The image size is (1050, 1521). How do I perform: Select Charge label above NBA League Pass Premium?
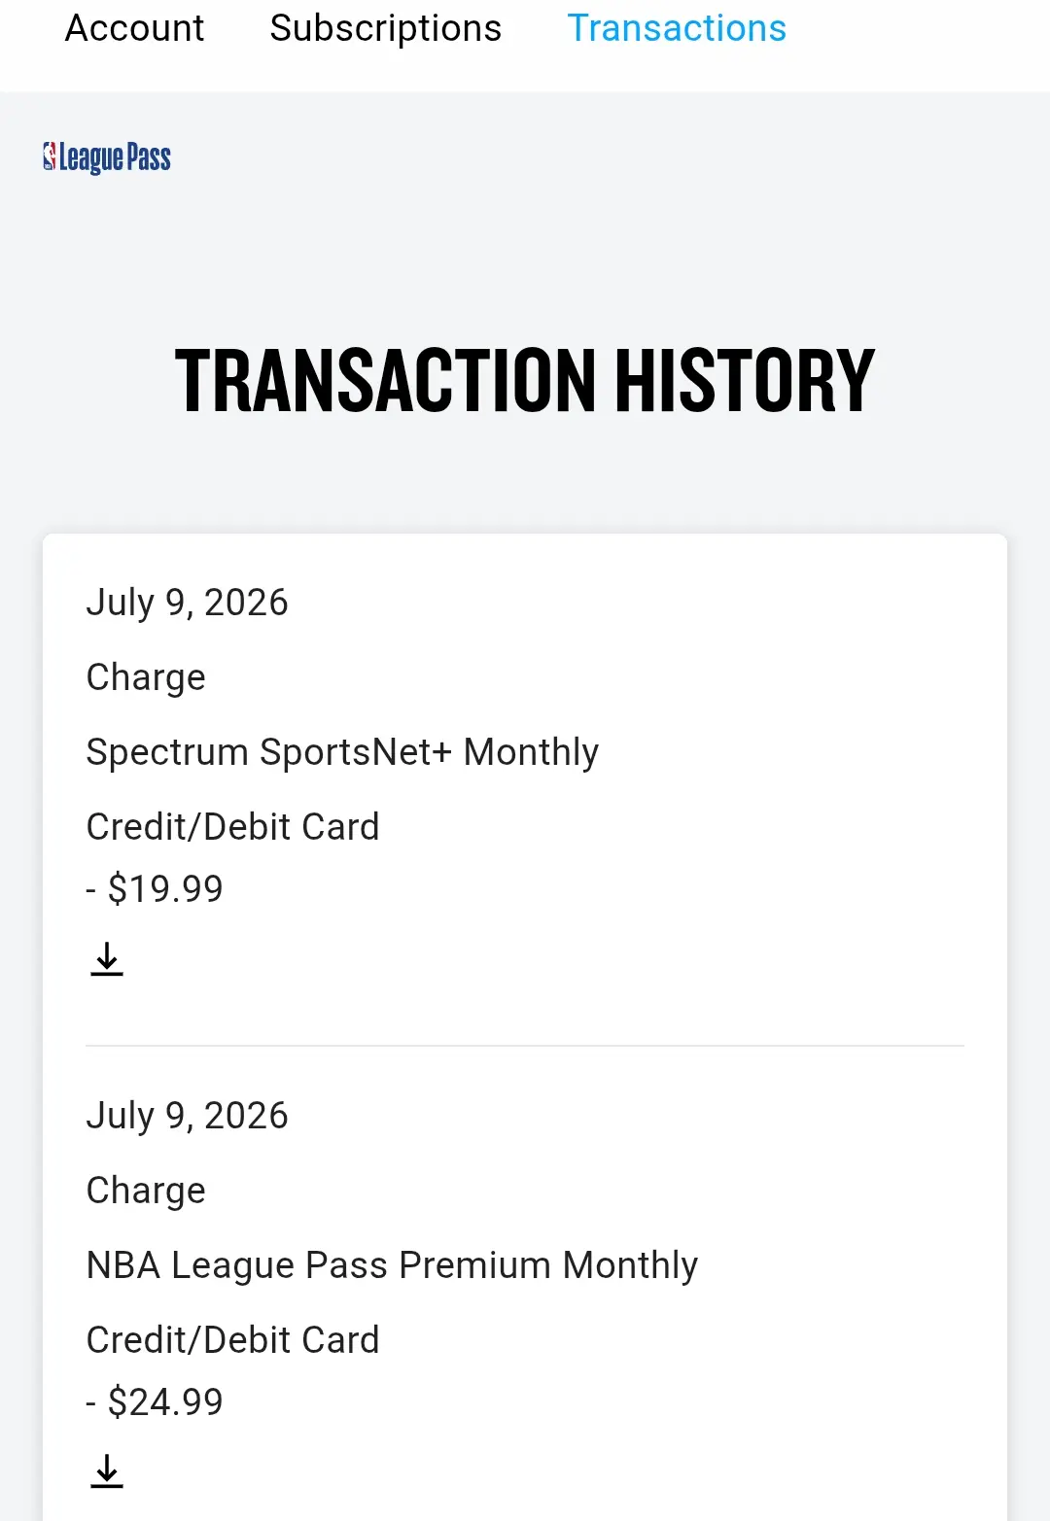146,1191
